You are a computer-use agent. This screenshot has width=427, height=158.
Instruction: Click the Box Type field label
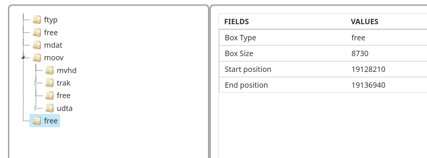pos(240,38)
